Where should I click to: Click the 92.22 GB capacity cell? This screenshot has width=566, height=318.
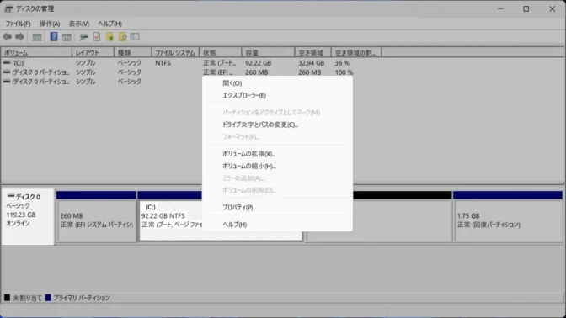[258, 63]
